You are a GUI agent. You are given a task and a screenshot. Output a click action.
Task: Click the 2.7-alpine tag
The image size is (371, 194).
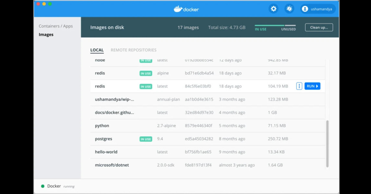point(167,126)
